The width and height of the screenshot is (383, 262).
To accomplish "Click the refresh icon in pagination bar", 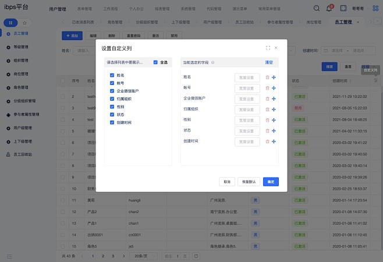I will click(x=196, y=256).
